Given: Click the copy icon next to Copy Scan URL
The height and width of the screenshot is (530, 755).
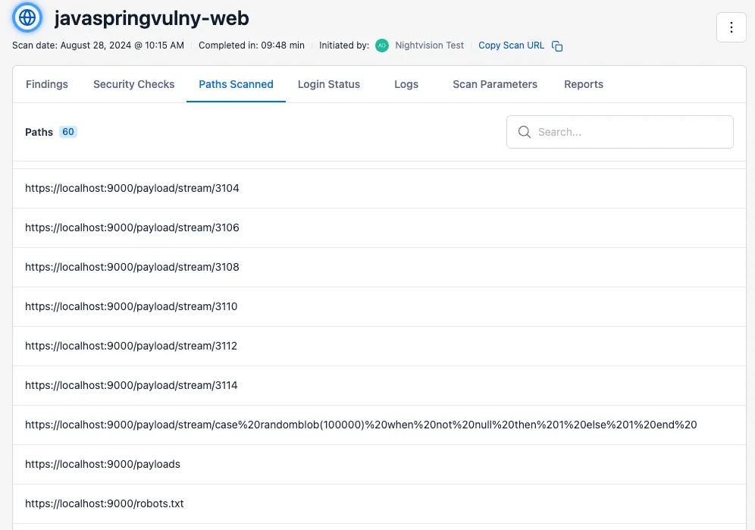Looking at the screenshot, I should 557,45.
